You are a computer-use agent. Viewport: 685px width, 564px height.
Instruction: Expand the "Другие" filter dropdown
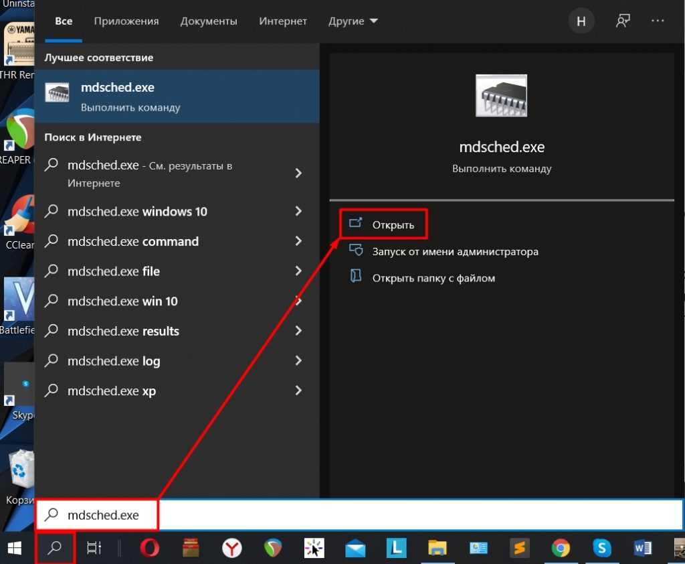coord(353,21)
